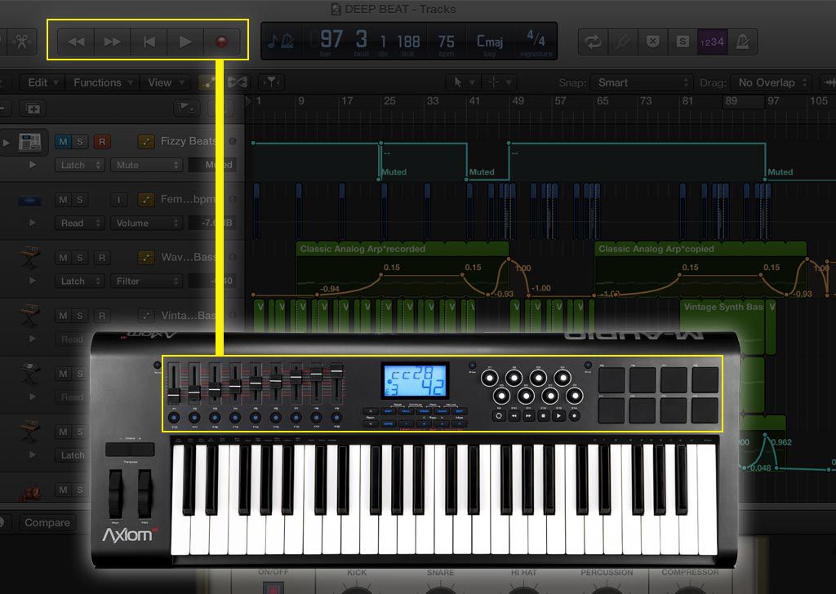Click the Fast Forward transport button
The image size is (836, 594).
pos(113,42)
